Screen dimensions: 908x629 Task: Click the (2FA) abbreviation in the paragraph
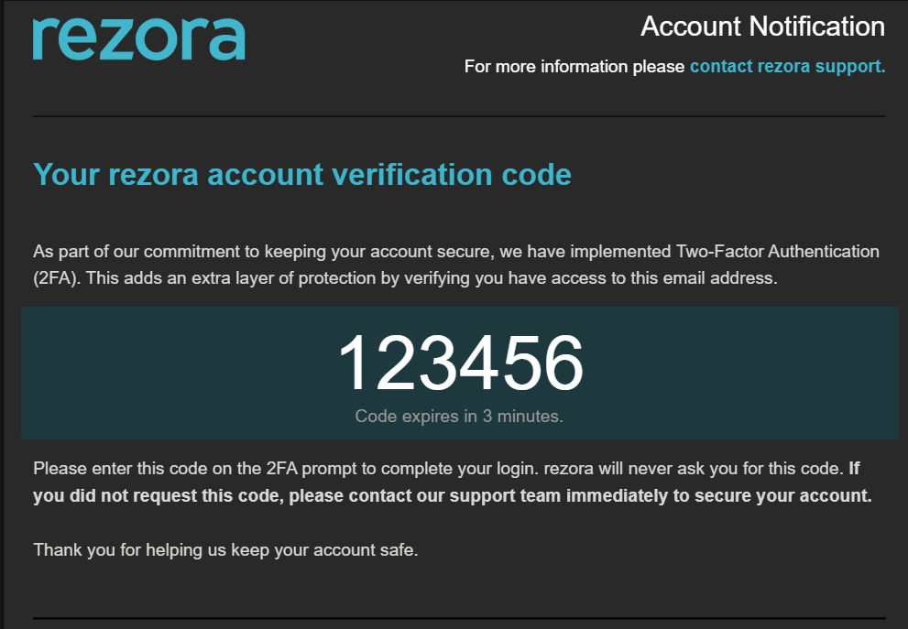[56, 278]
